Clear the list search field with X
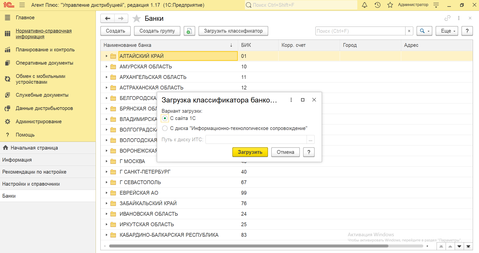 click(409, 31)
